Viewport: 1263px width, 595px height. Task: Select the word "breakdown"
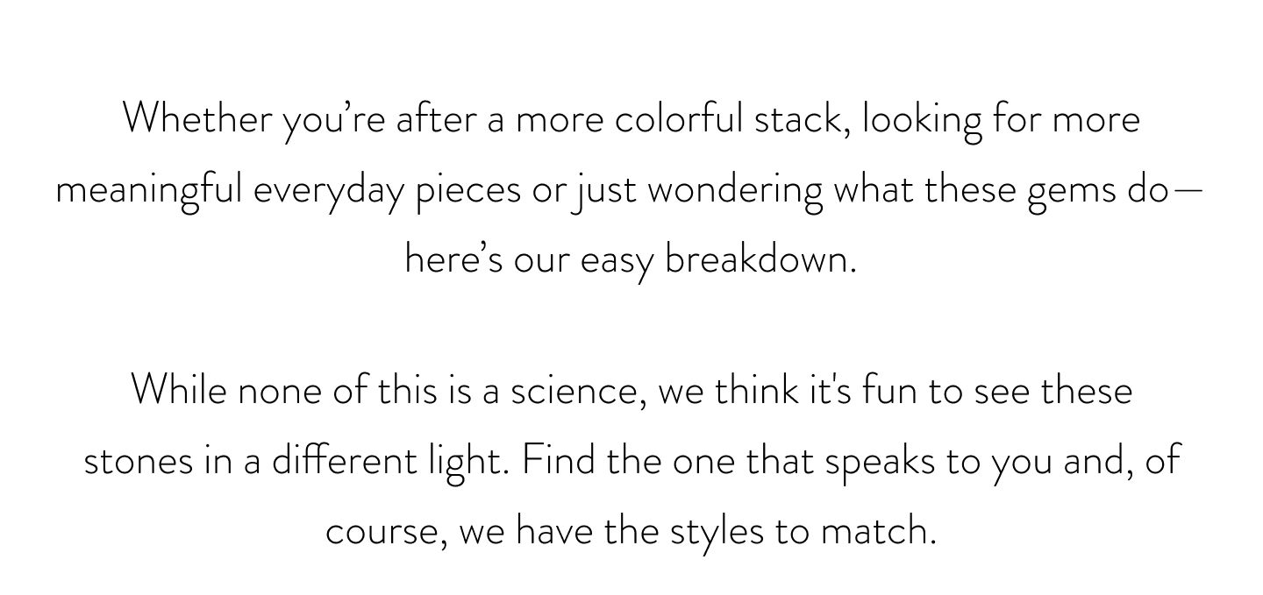tap(756, 259)
